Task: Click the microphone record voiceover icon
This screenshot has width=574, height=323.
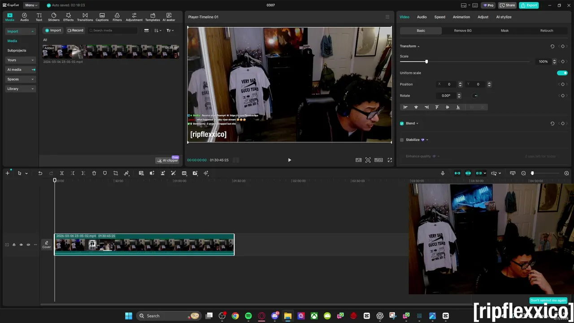Action: click(443, 173)
